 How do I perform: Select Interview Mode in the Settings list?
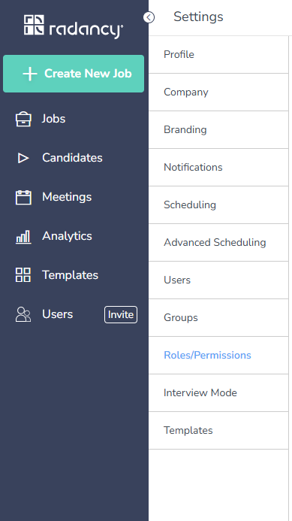(x=218, y=392)
